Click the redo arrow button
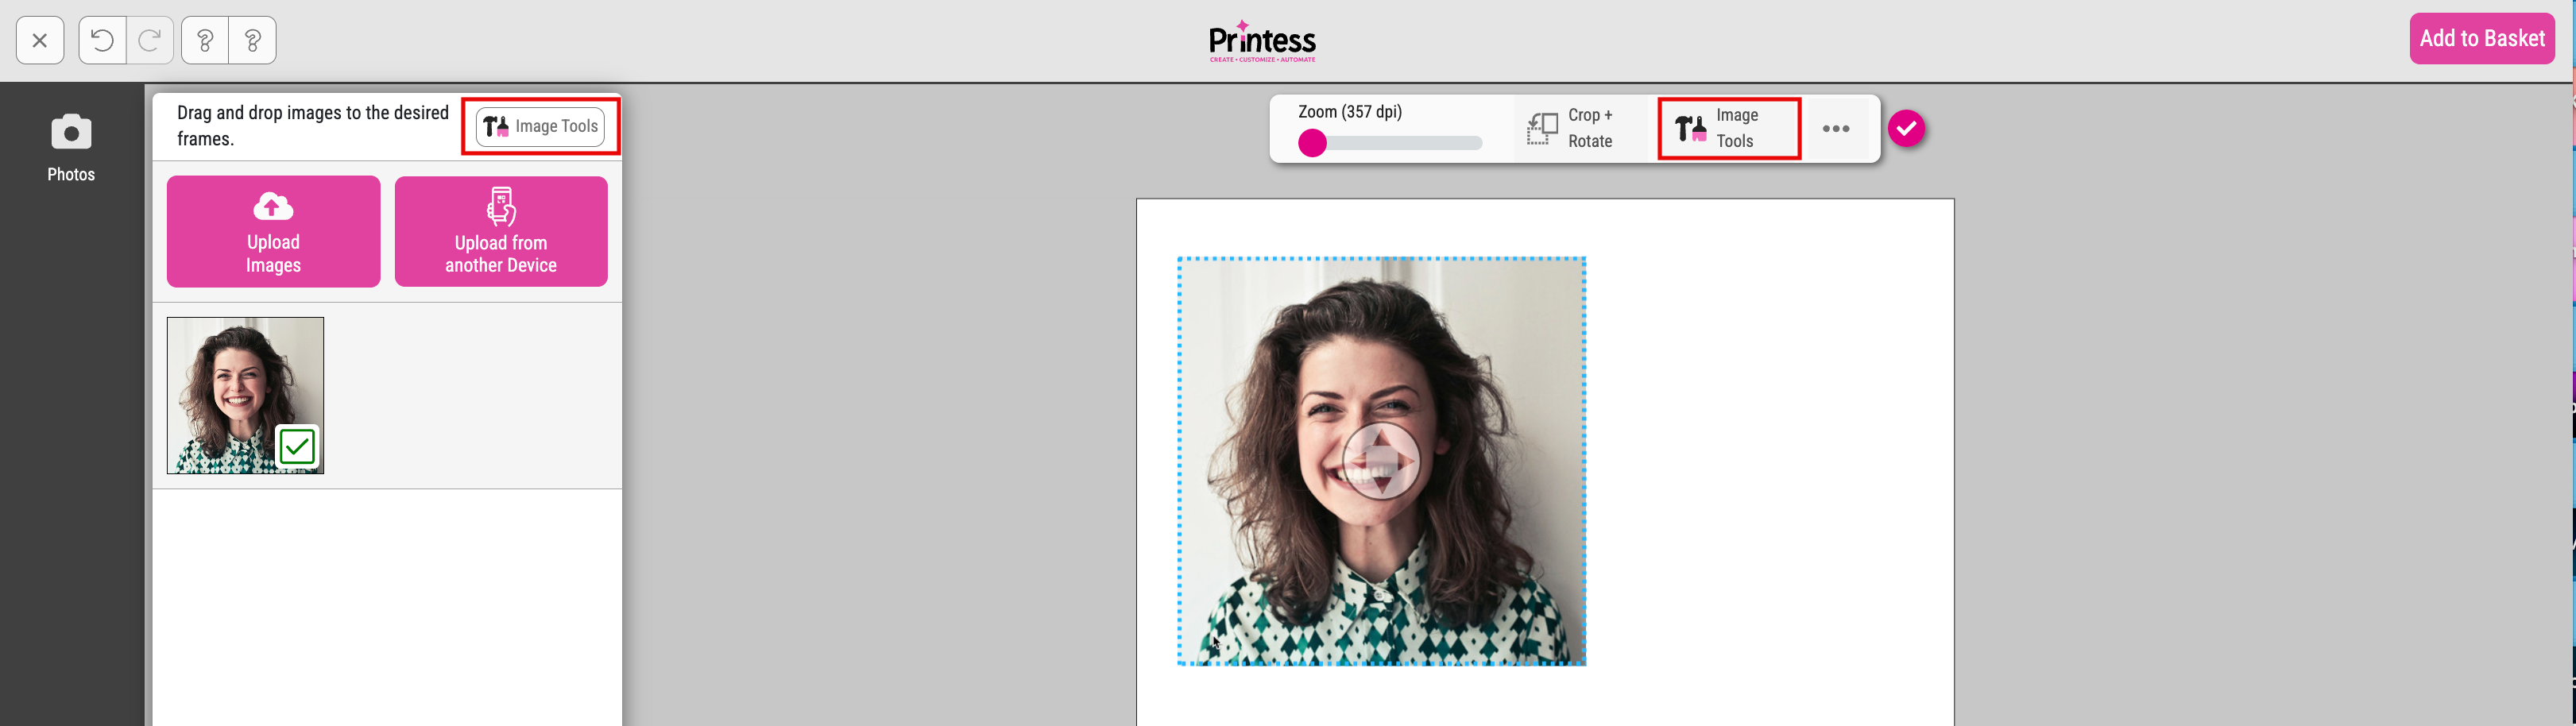 click(150, 40)
